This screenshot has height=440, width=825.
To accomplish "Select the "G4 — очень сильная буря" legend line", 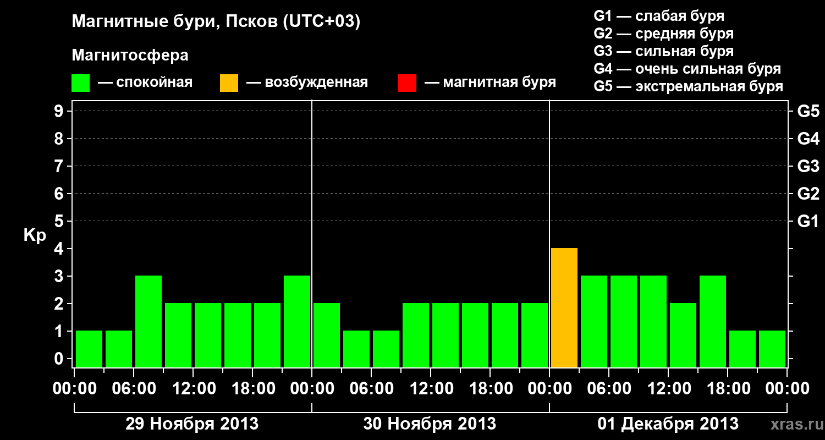I will (x=687, y=69).
